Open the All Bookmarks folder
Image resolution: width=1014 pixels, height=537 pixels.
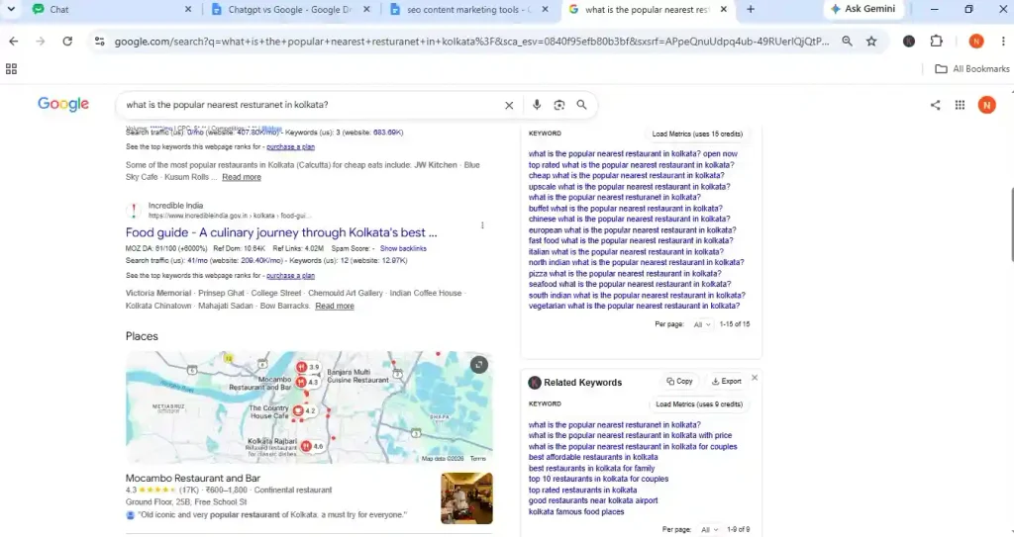[972, 69]
